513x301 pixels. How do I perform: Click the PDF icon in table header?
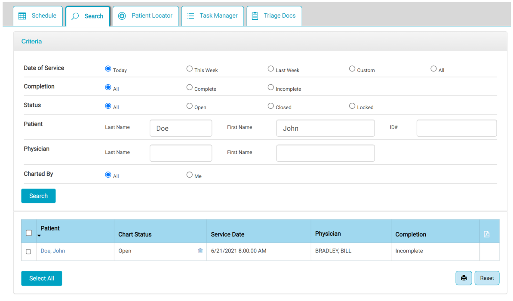point(486,234)
